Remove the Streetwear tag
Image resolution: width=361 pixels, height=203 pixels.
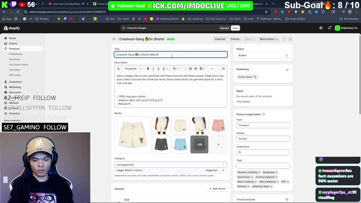click(277, 172)
